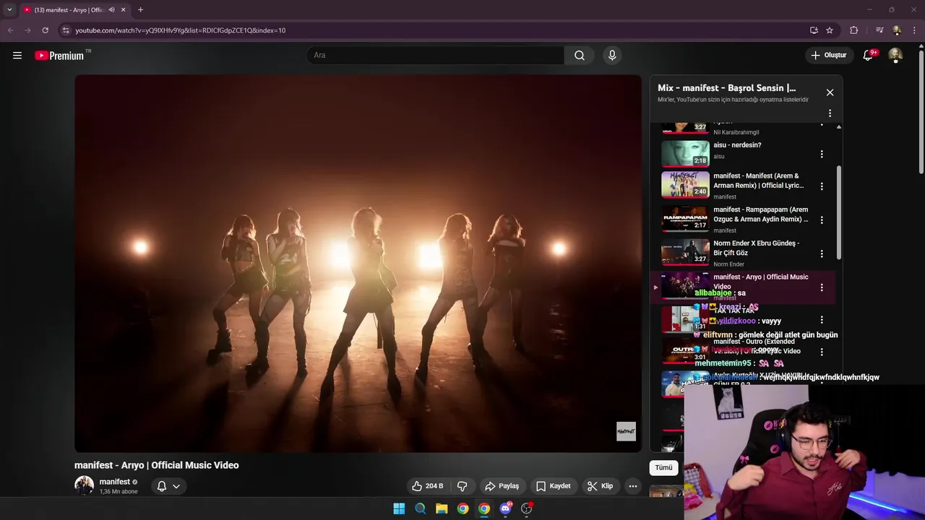Open the YouTube hamburger guide menu
The image size is (925, 520).
17,55
